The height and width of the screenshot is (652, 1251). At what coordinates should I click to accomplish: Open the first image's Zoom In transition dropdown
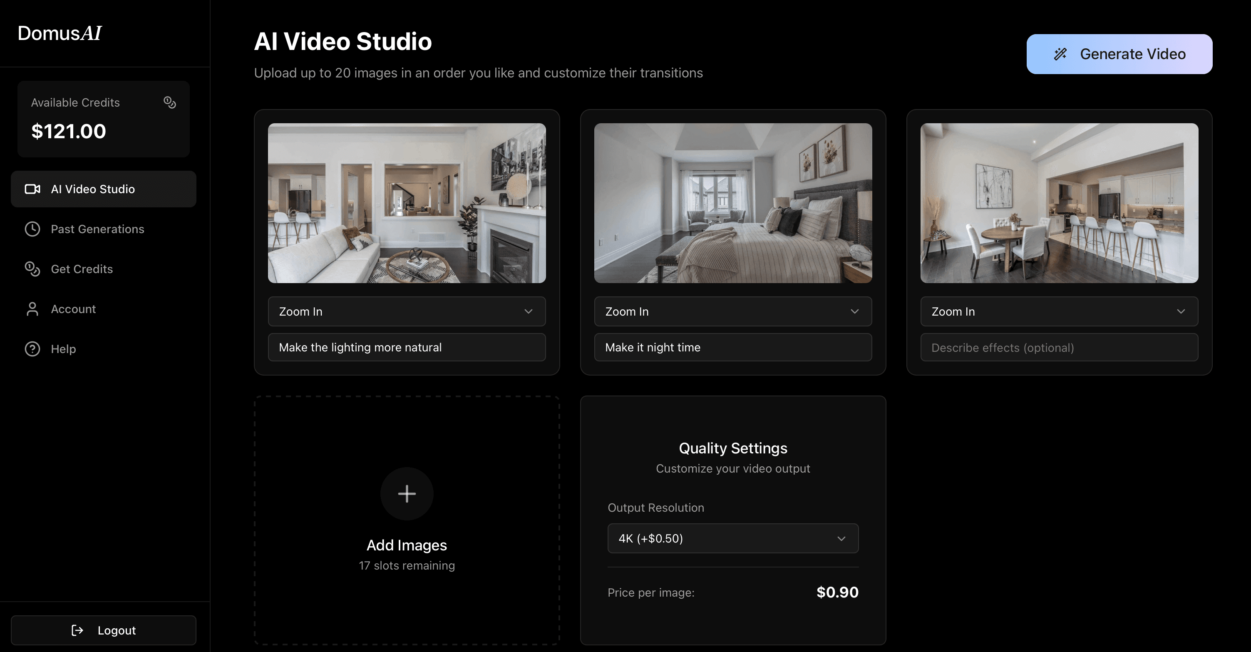tap(407, 311)
